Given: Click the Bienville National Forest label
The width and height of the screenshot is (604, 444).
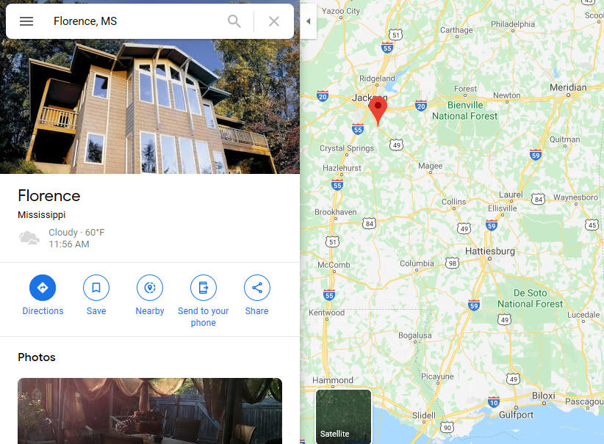Looking at the screenshot, I should [x=465, y=110].
